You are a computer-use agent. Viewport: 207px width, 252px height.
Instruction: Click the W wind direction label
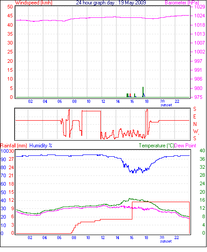[195, 131]
